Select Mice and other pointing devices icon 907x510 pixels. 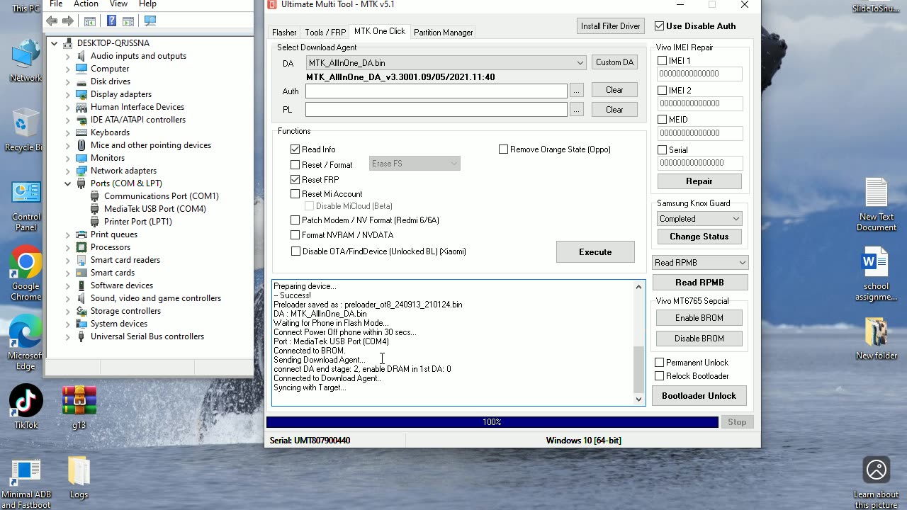coord(81,145)
